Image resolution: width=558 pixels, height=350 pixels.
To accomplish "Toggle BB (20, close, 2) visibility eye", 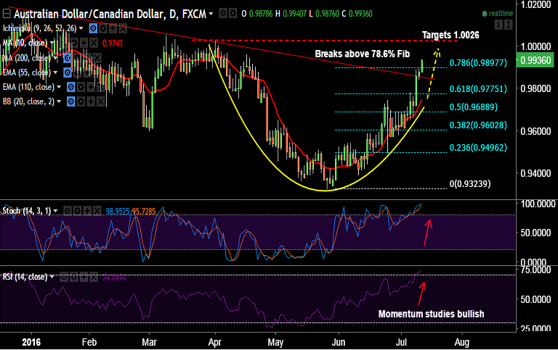I will click(71, 102).
